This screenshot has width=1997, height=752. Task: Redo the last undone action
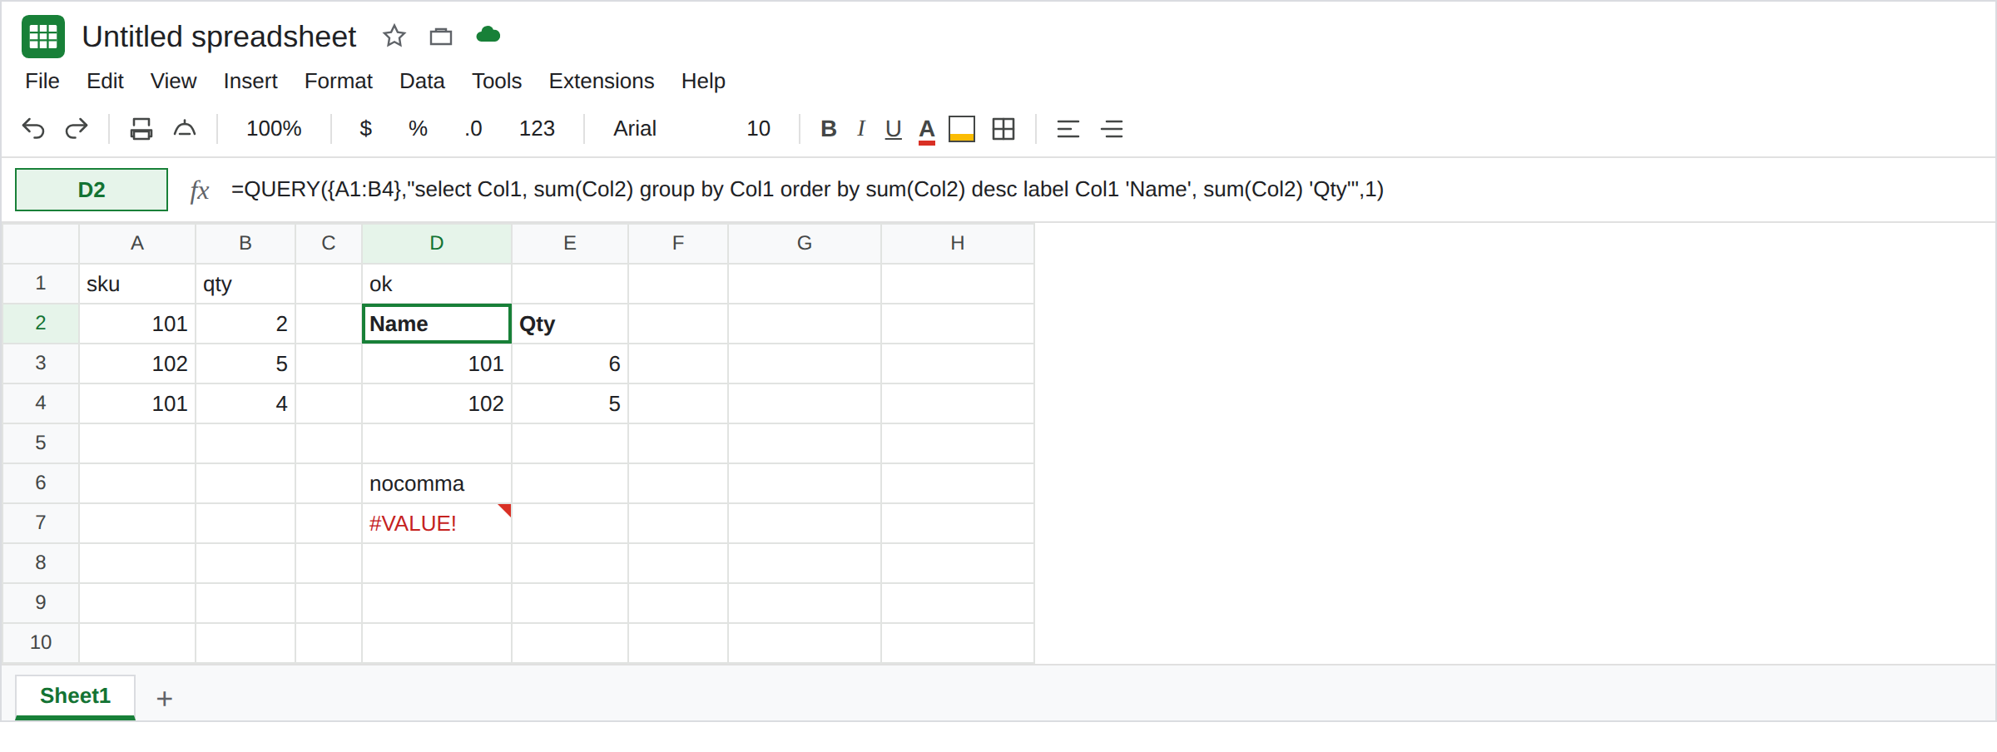click(x=77, y=129)
